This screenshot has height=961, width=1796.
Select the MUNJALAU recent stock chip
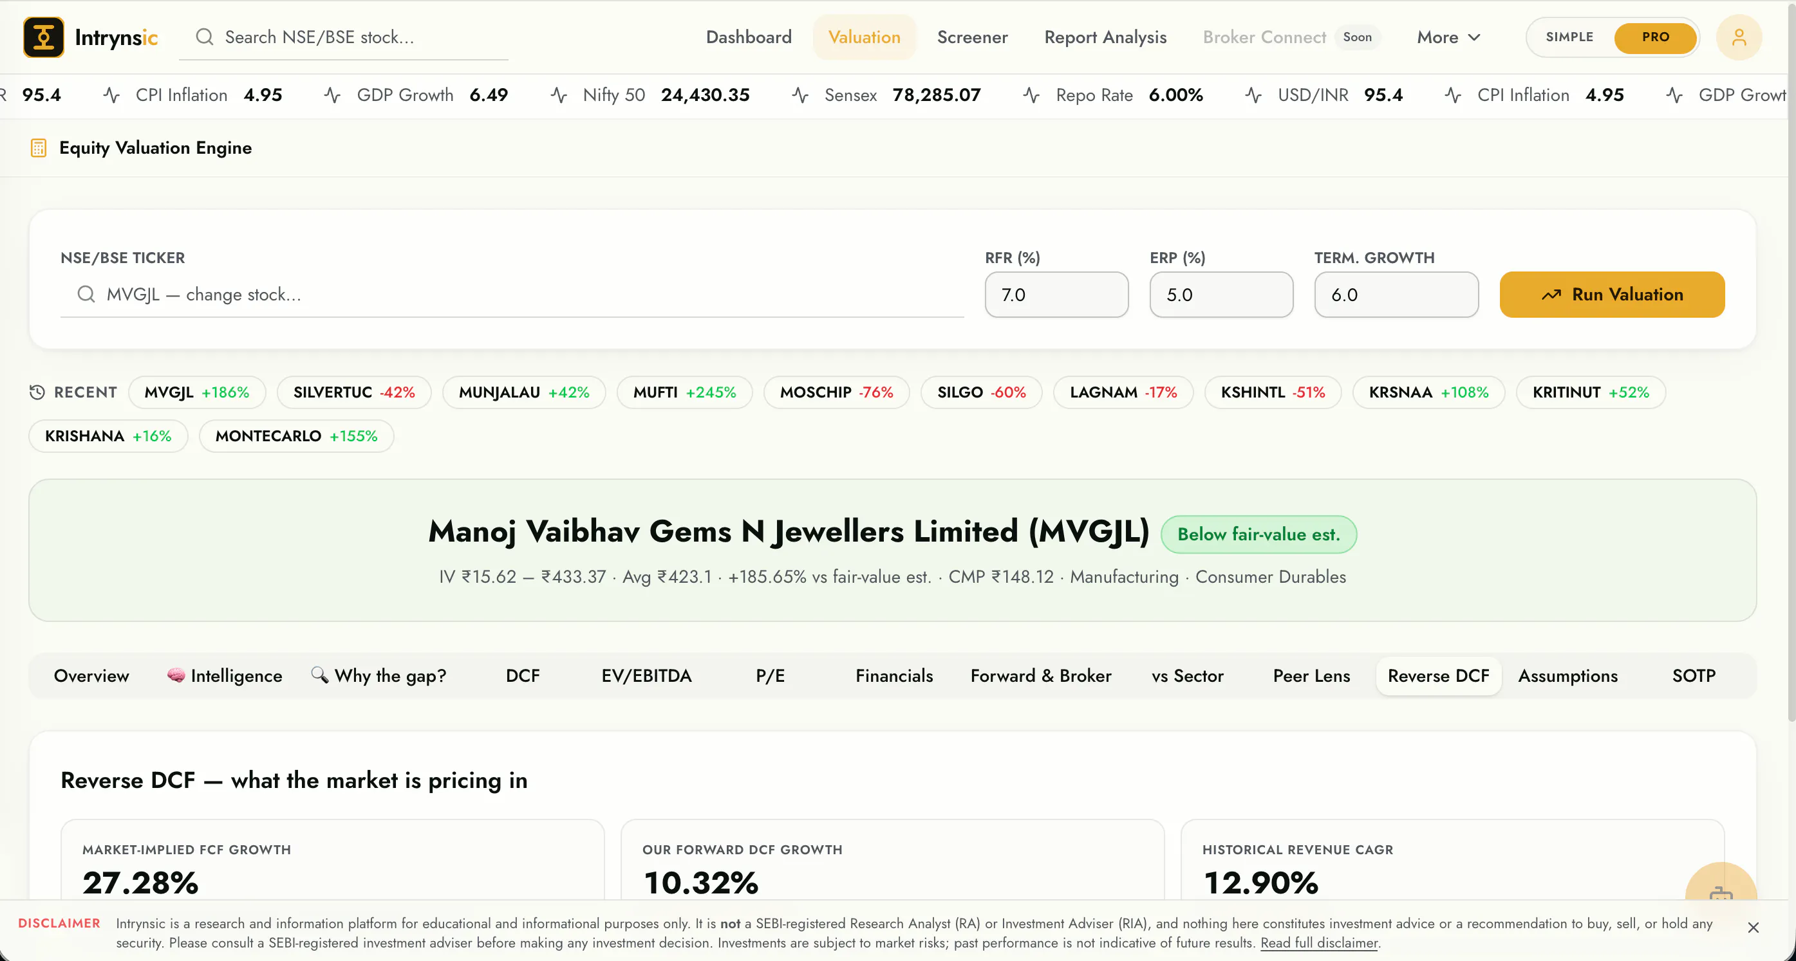[524, 392]
